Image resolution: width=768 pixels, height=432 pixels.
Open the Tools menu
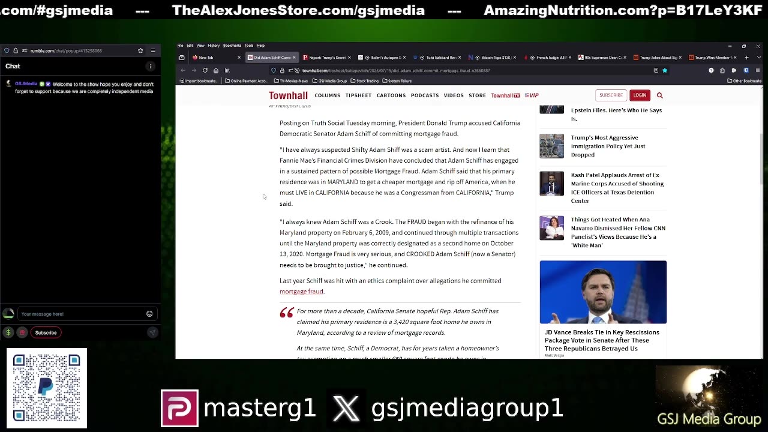(249, 45)
